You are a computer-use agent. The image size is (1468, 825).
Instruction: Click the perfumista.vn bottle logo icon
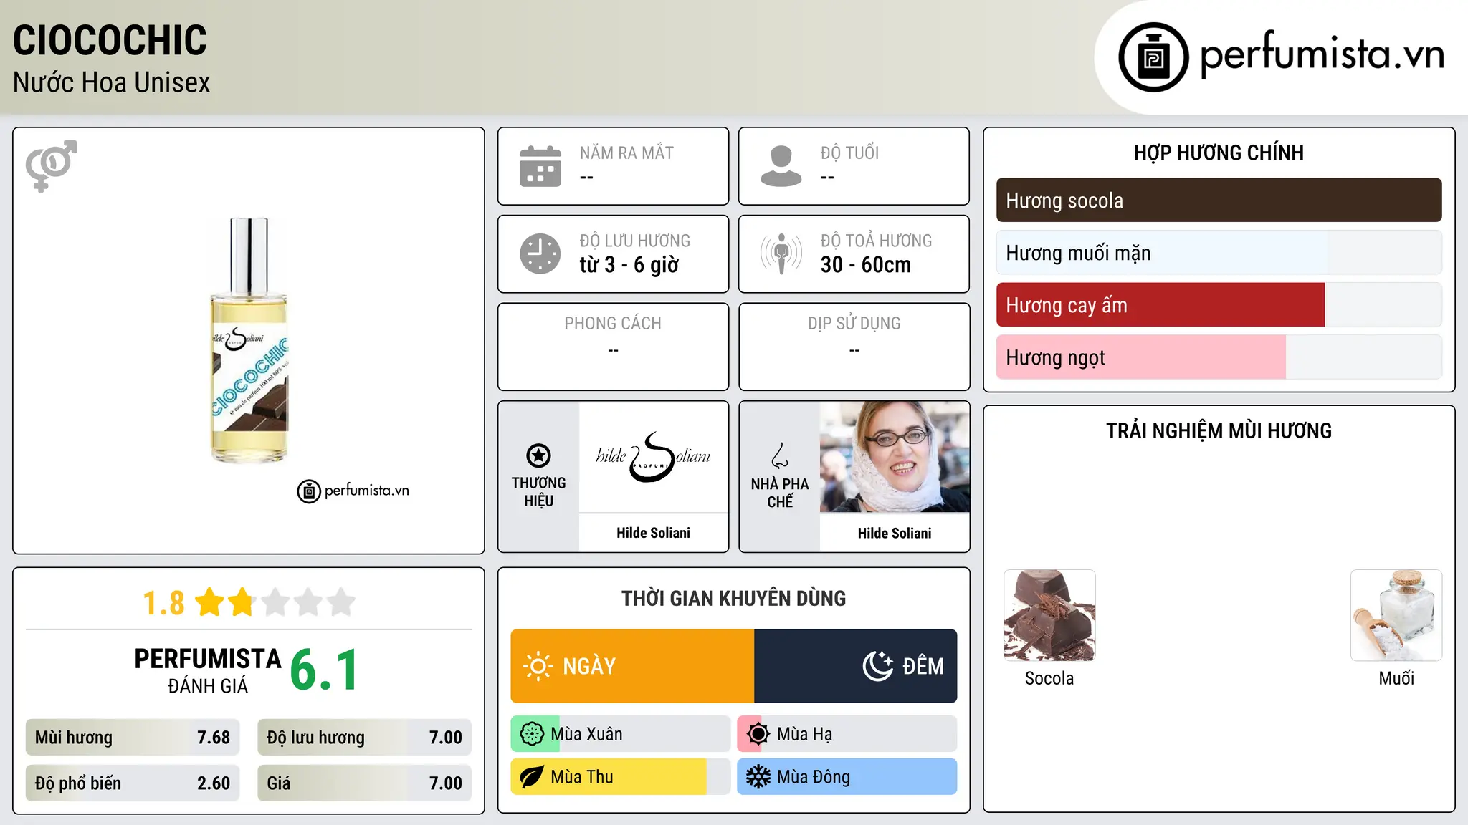(1153, 57)
